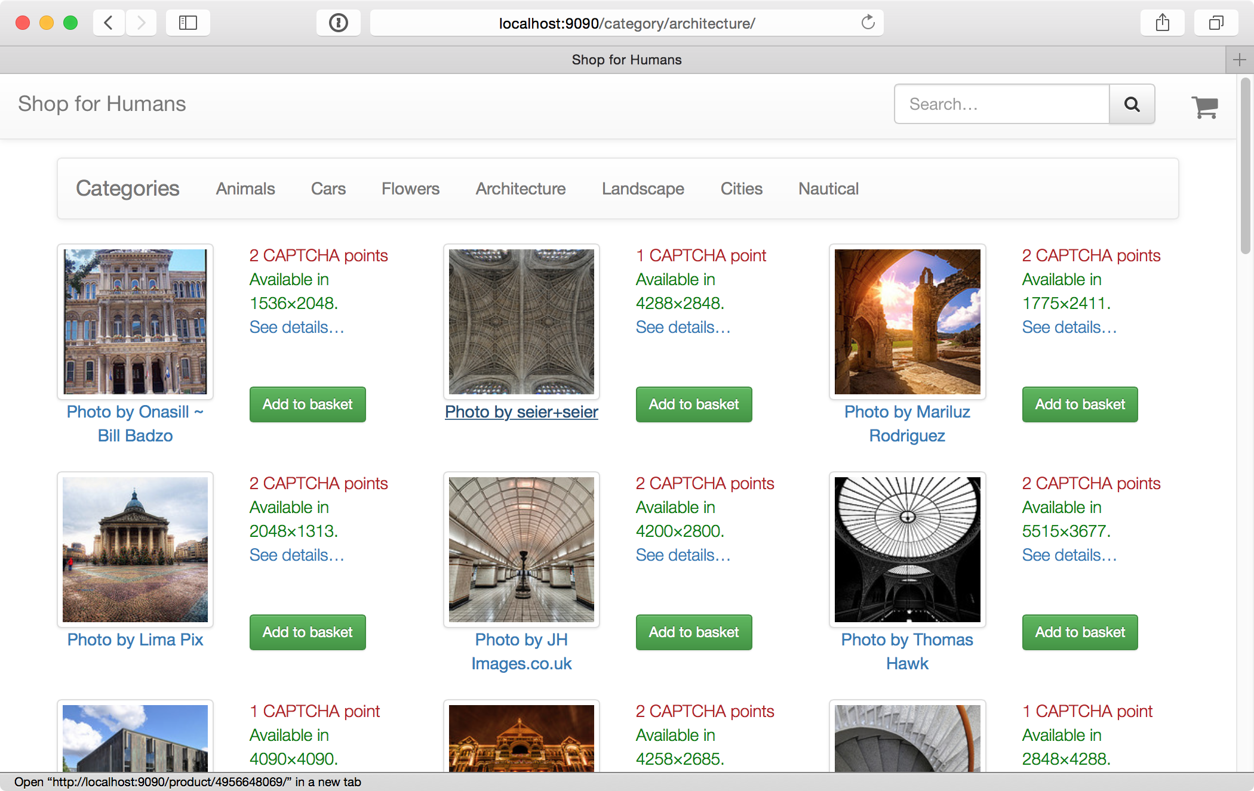See details for 2048×1313 photo
The image size is (1254, 791).
click(x=297, y=555)
